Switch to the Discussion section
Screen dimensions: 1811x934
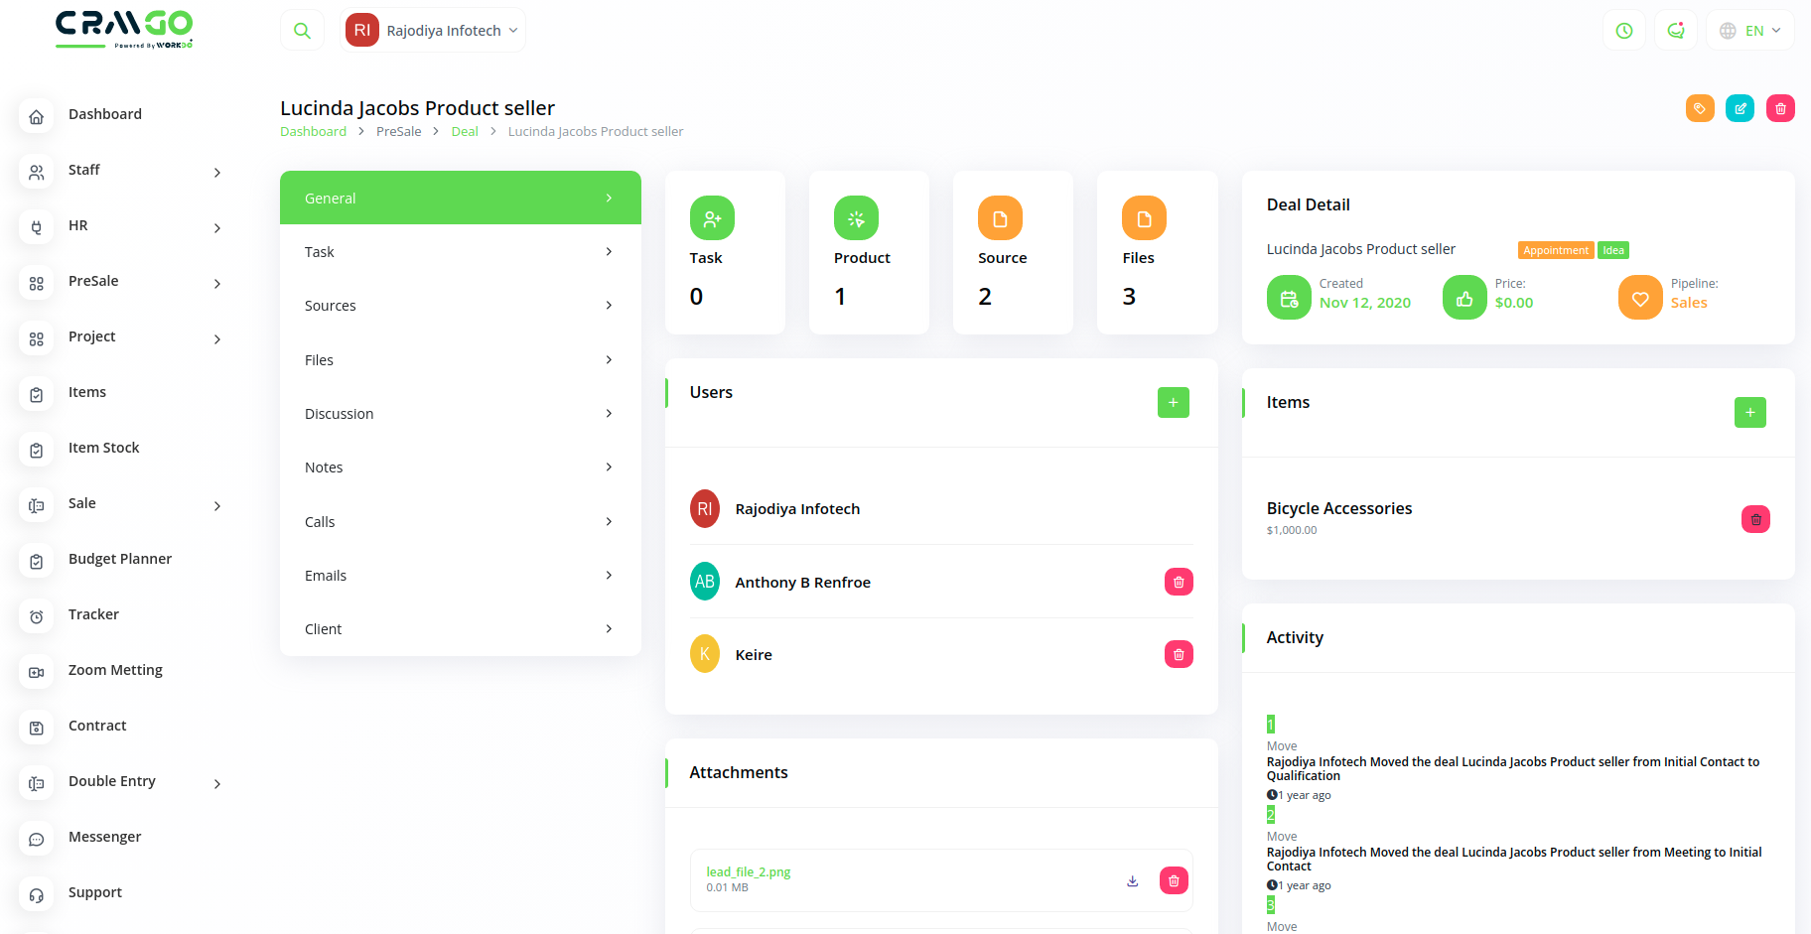tap(461, 414)
